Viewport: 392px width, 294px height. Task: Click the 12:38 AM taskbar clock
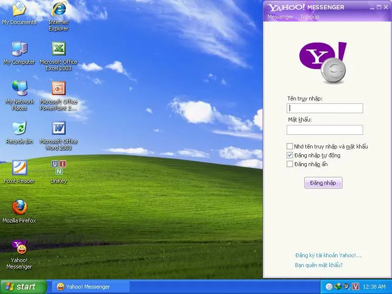click(x=374, y=287)
